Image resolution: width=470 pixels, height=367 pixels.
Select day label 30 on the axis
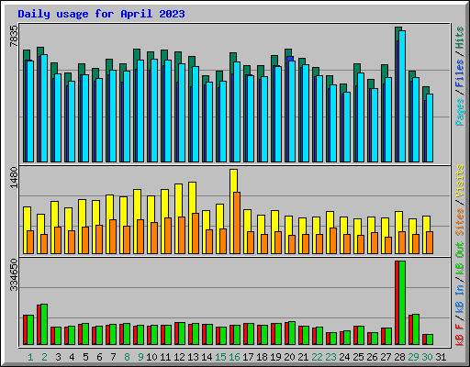coord(427,357)
